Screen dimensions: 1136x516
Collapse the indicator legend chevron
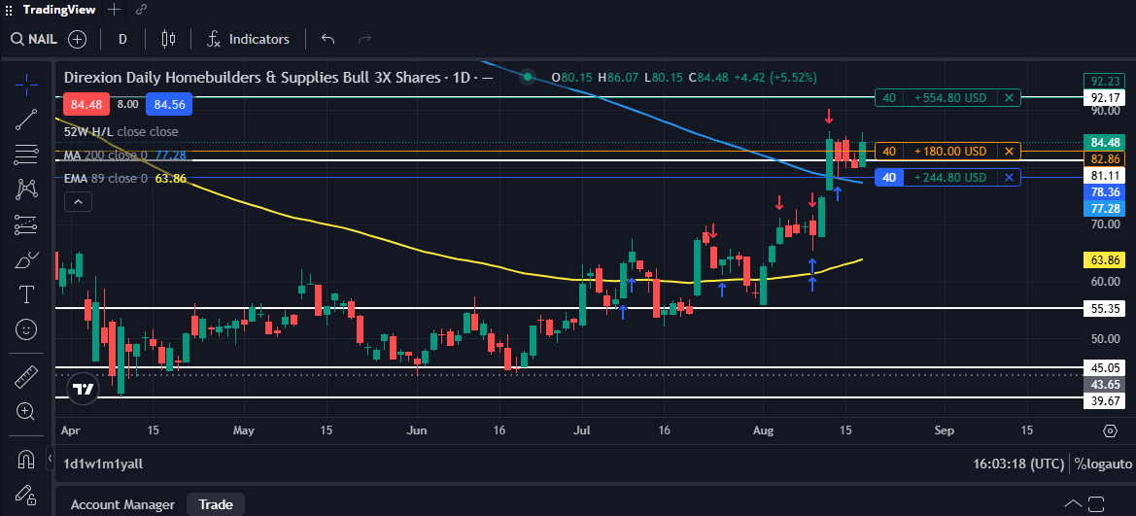[x=79, y=201]
